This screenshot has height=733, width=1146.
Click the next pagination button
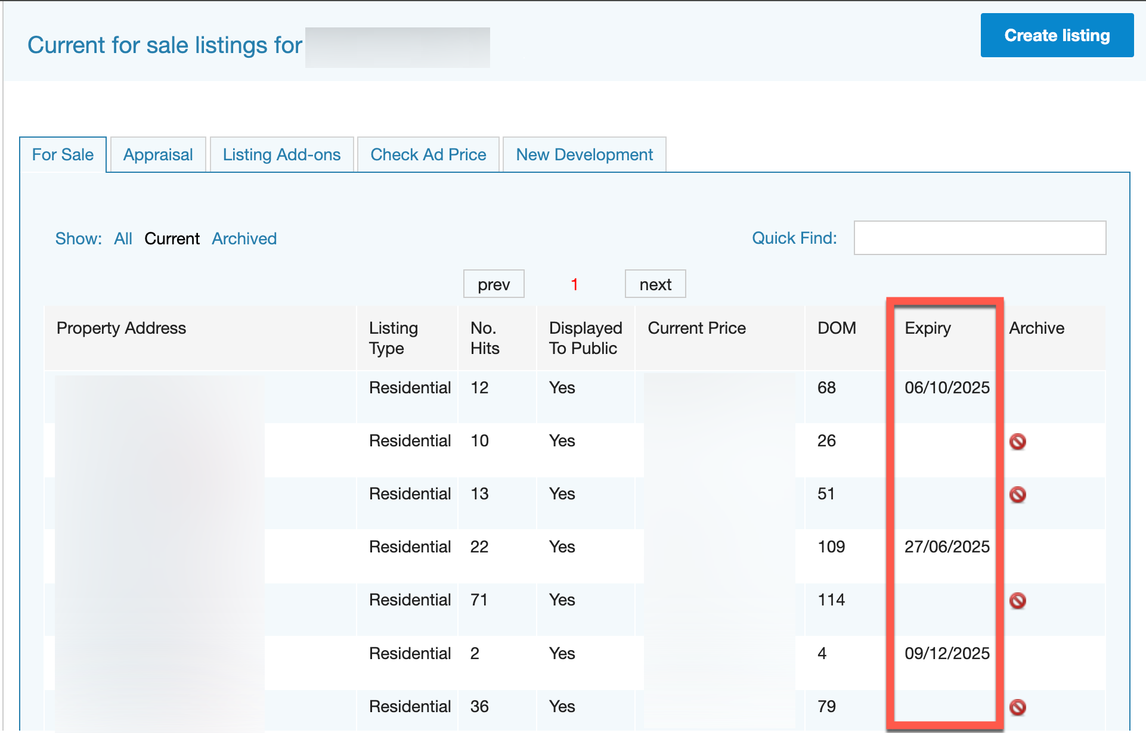pos(655,284)
